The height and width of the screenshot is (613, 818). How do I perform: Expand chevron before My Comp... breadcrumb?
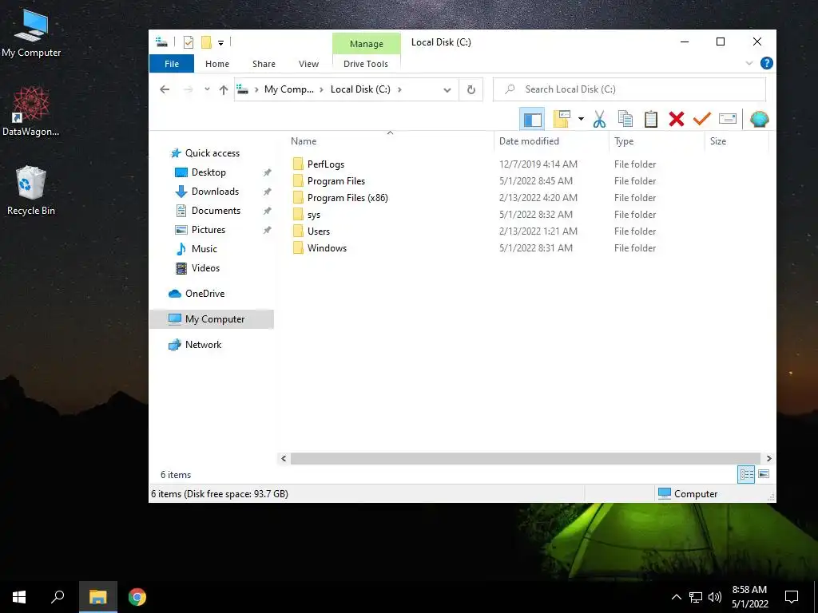256,89
